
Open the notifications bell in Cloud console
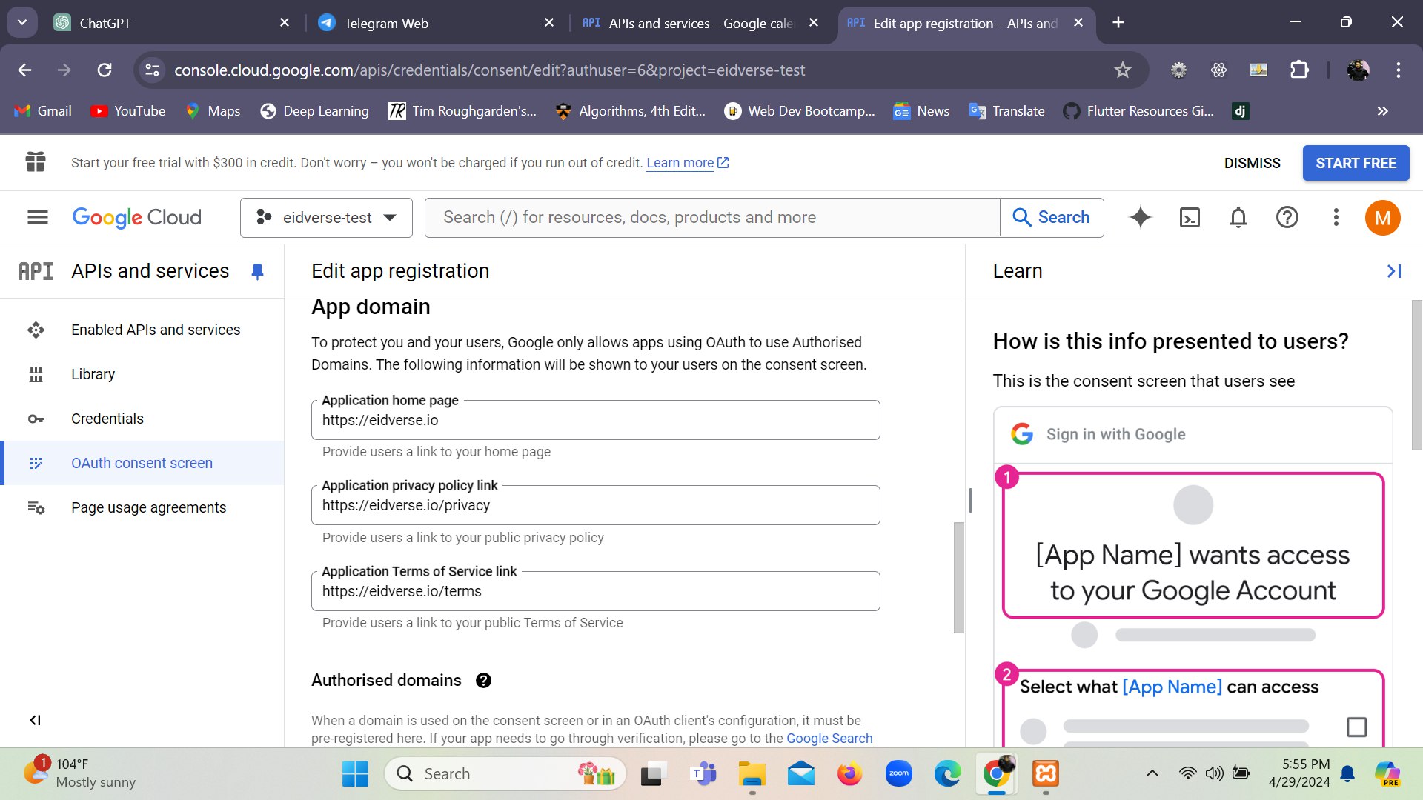(x=1238, y=217)
